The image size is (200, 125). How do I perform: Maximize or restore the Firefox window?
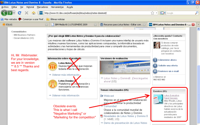coord(193,2)
